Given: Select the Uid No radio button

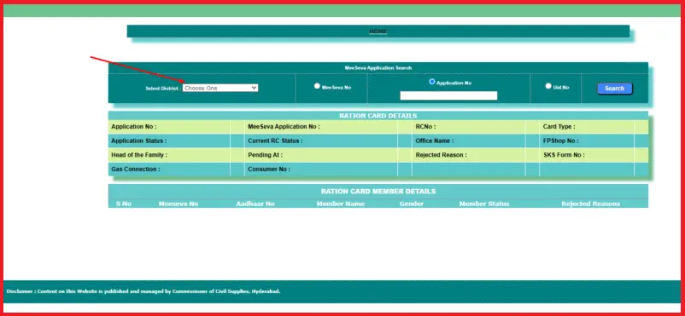Looking at the screenshot, I should pos(548,86).
